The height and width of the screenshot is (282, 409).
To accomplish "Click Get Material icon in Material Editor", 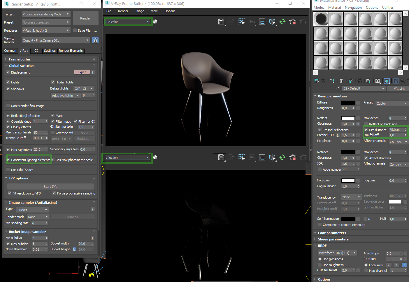I will point(317,81).
